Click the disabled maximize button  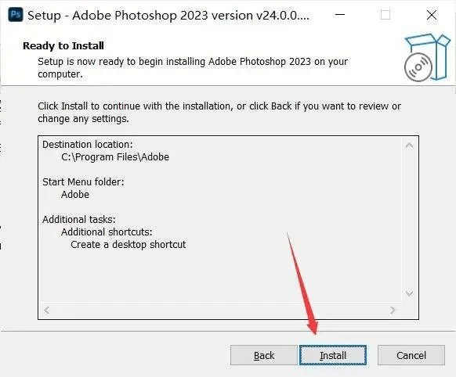click(x=385, y=15)
